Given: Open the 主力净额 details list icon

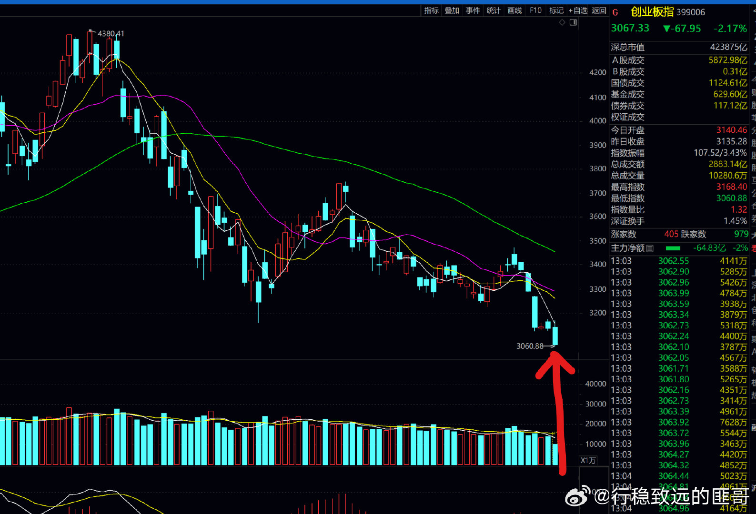Looking at the screenshot, I should pos(650,248).
